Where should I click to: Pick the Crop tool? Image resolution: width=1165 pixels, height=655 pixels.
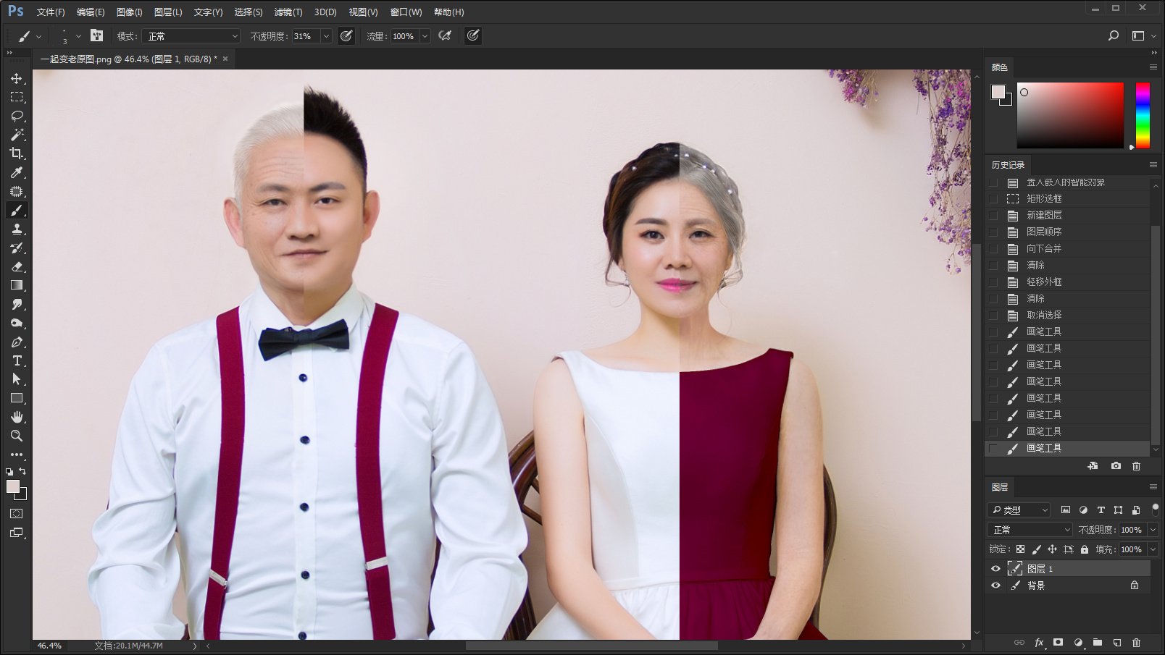(x=17, y=153)
